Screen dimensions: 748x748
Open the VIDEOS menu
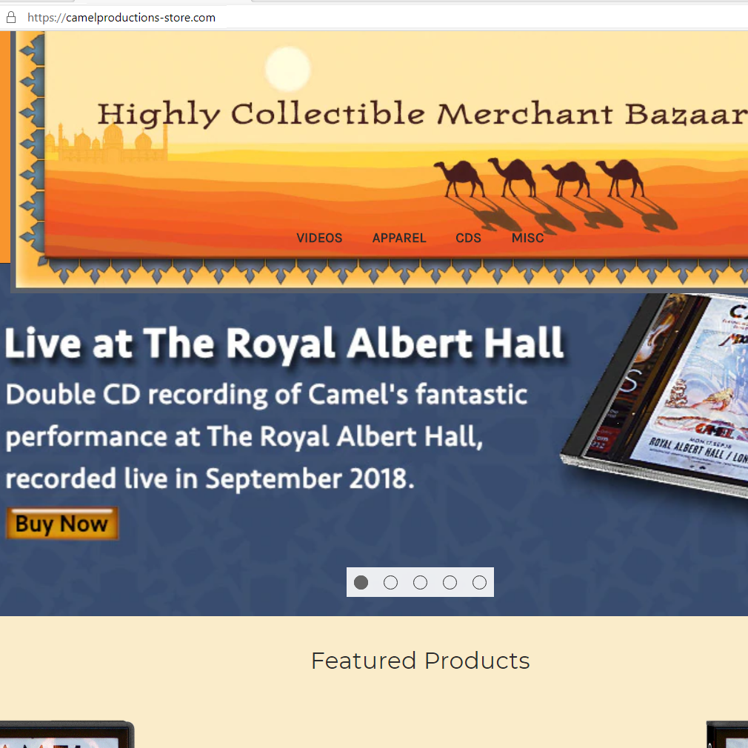coord(319,238)
